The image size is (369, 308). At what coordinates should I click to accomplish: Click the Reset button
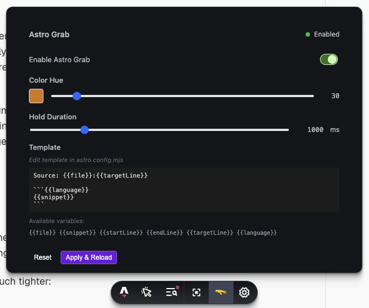click(43, 257)
